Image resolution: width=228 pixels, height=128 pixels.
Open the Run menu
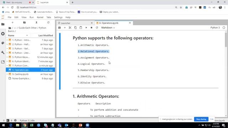pos(32,17)
